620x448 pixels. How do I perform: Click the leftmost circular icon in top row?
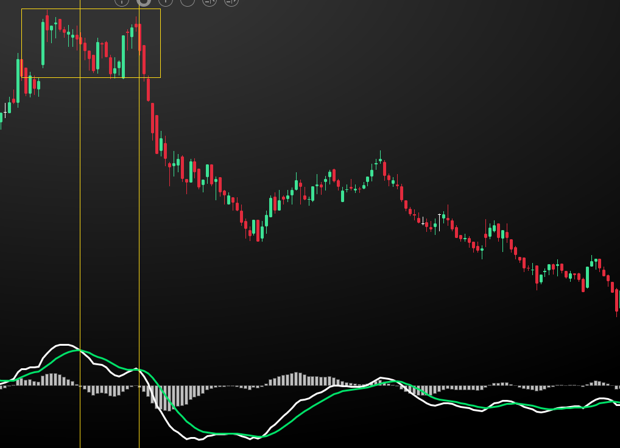(x=122, y=1)
